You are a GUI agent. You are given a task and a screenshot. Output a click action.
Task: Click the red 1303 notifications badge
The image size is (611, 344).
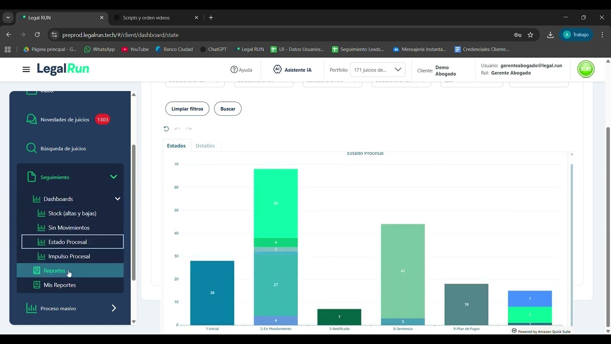[103, 119]
